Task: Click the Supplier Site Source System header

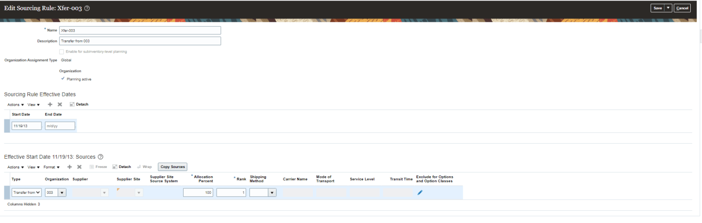Action: click(164, 179)
